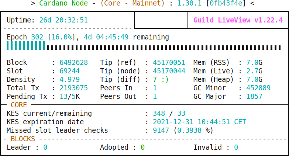289x156 pixels.
Task: Select Pending Tx value 13/5K
Action: click(70, 97)
